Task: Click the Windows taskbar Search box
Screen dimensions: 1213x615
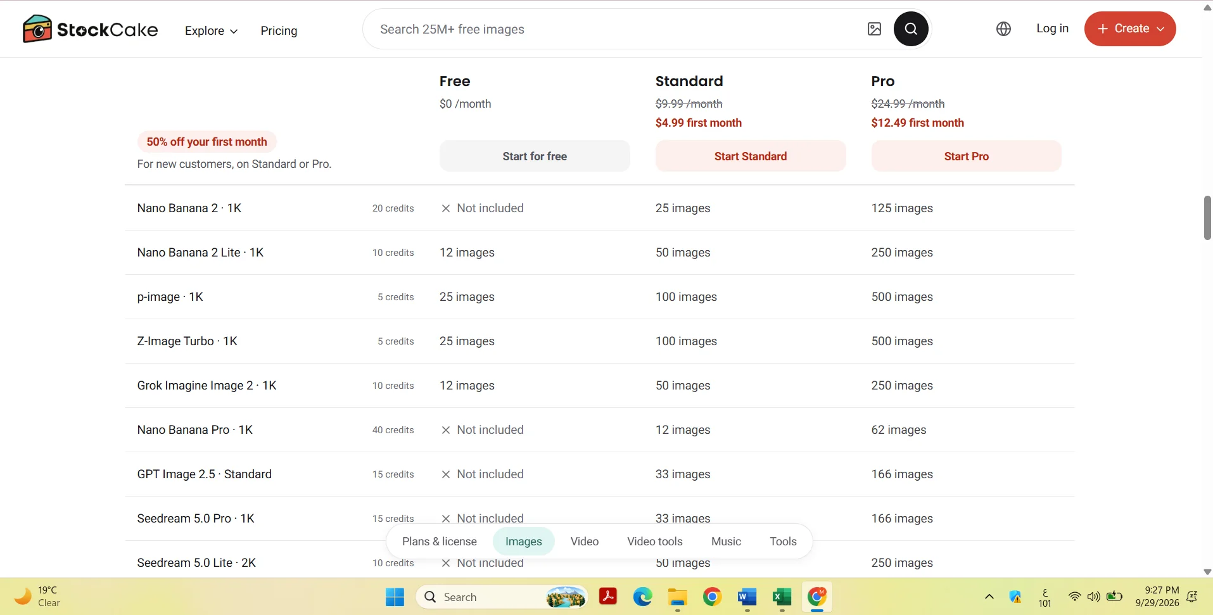Action: [x=502, y=597]
